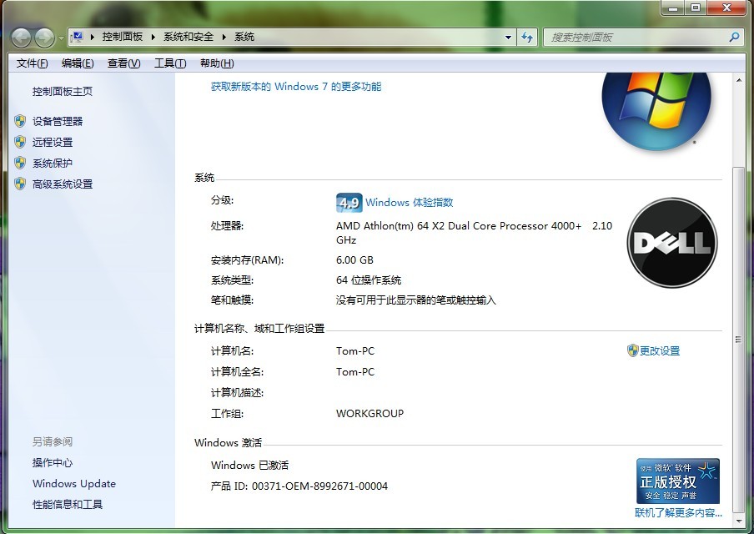Open the 编辑(E) menu
The height and width of the screenshot is (534, 754).
pyautogui.click(x=78, y=63)
